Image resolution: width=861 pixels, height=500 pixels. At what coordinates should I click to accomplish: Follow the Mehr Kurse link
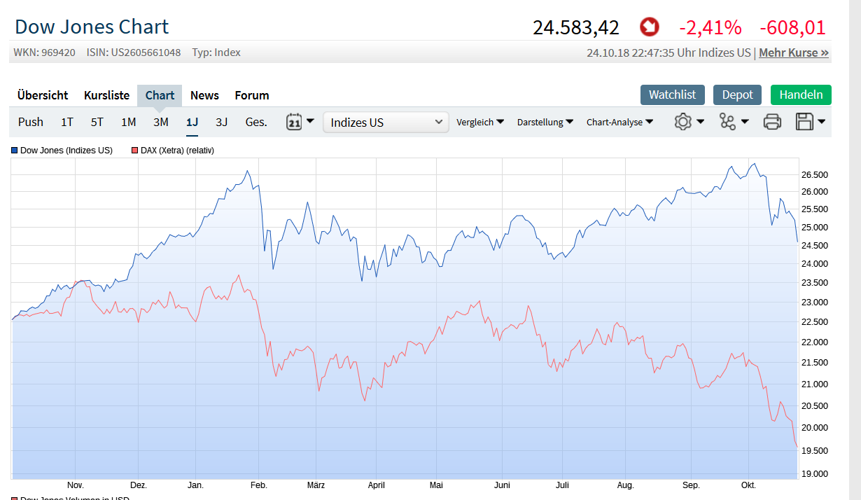[793, 53]
